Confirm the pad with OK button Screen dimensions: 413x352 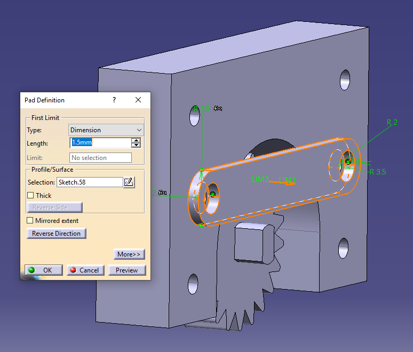pos(44,270)
